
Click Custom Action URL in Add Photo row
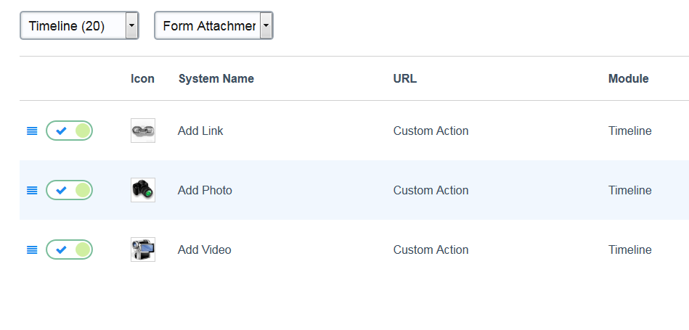431,191
